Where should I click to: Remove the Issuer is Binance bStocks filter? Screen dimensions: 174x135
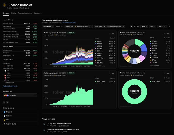pyautogui.click(x=91, y=27)
